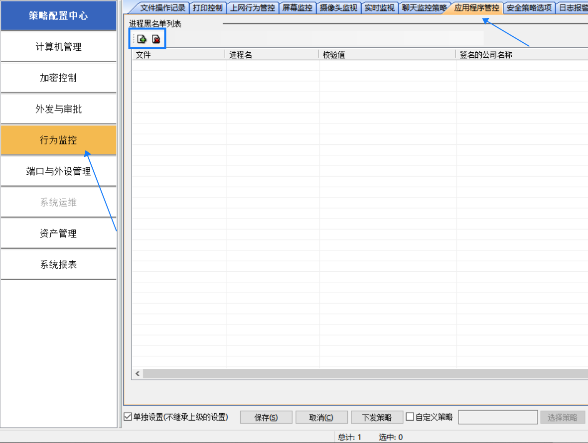Select the 上网行为管控 tab
This screenshot has height=443, width=588.
tap(253, 8)
